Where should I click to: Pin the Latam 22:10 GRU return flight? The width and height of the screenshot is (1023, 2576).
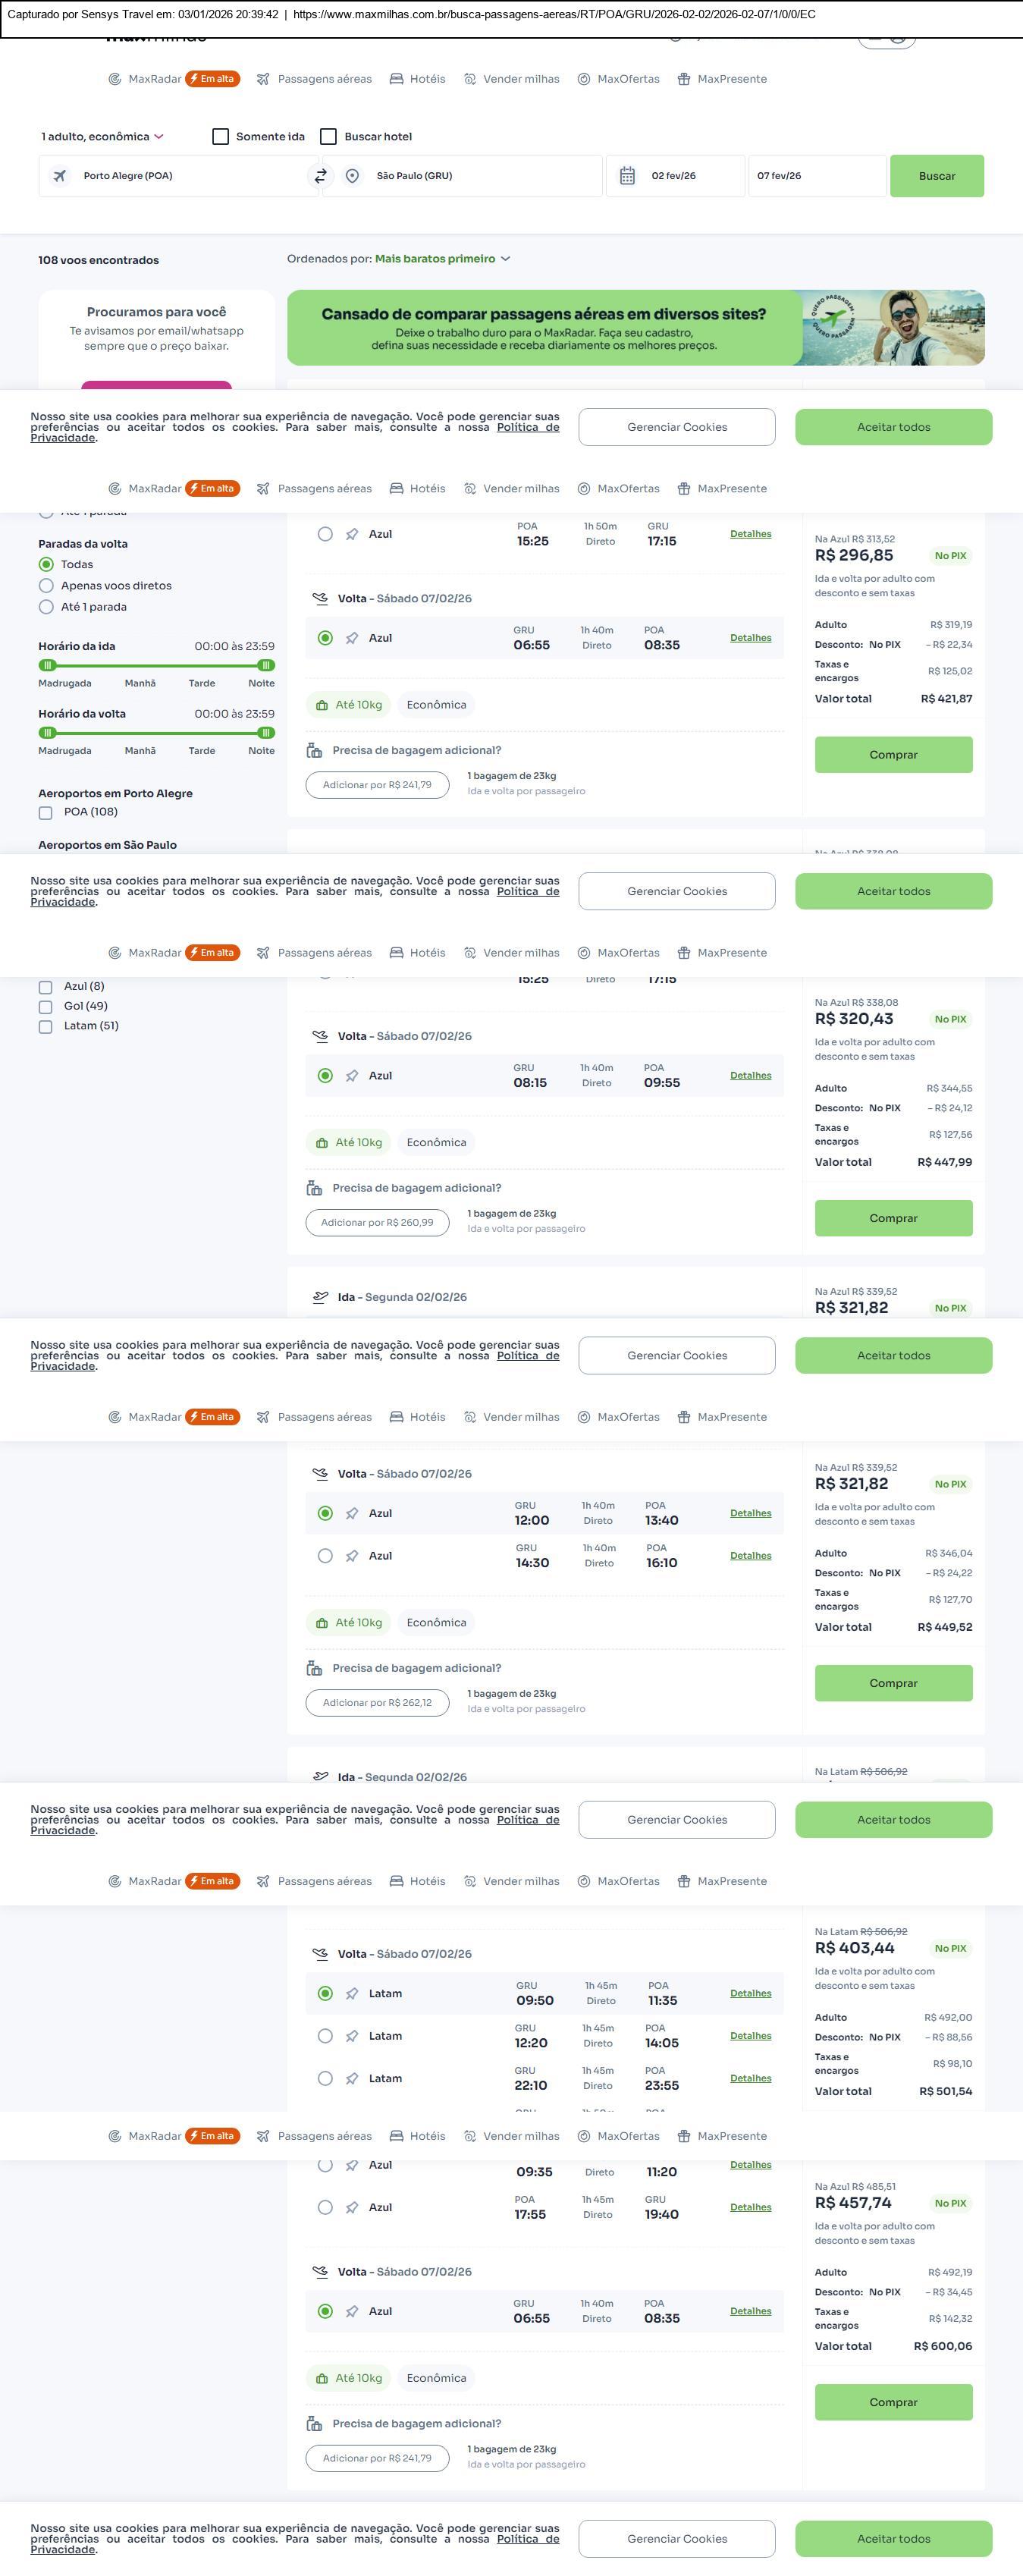pyautogui.click(x=352, y=2078)
